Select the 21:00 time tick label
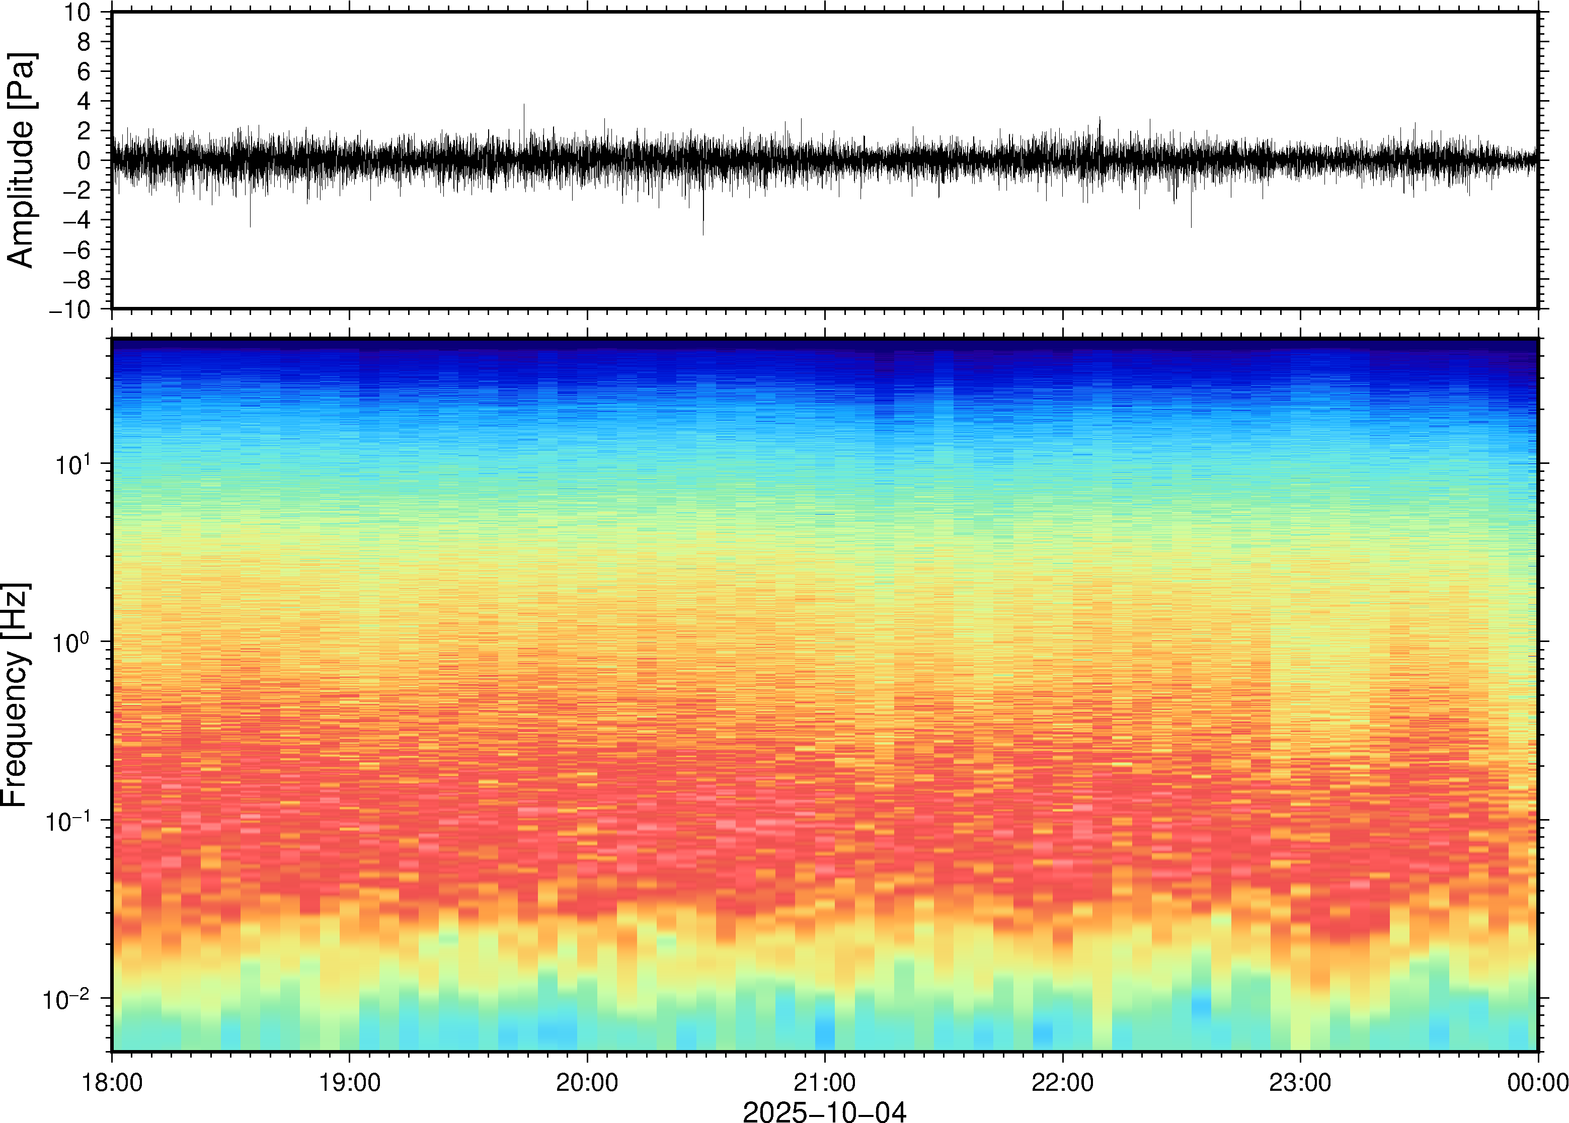The width and height of the screenshot is (1569, 1123). [x=824, y=1082]
